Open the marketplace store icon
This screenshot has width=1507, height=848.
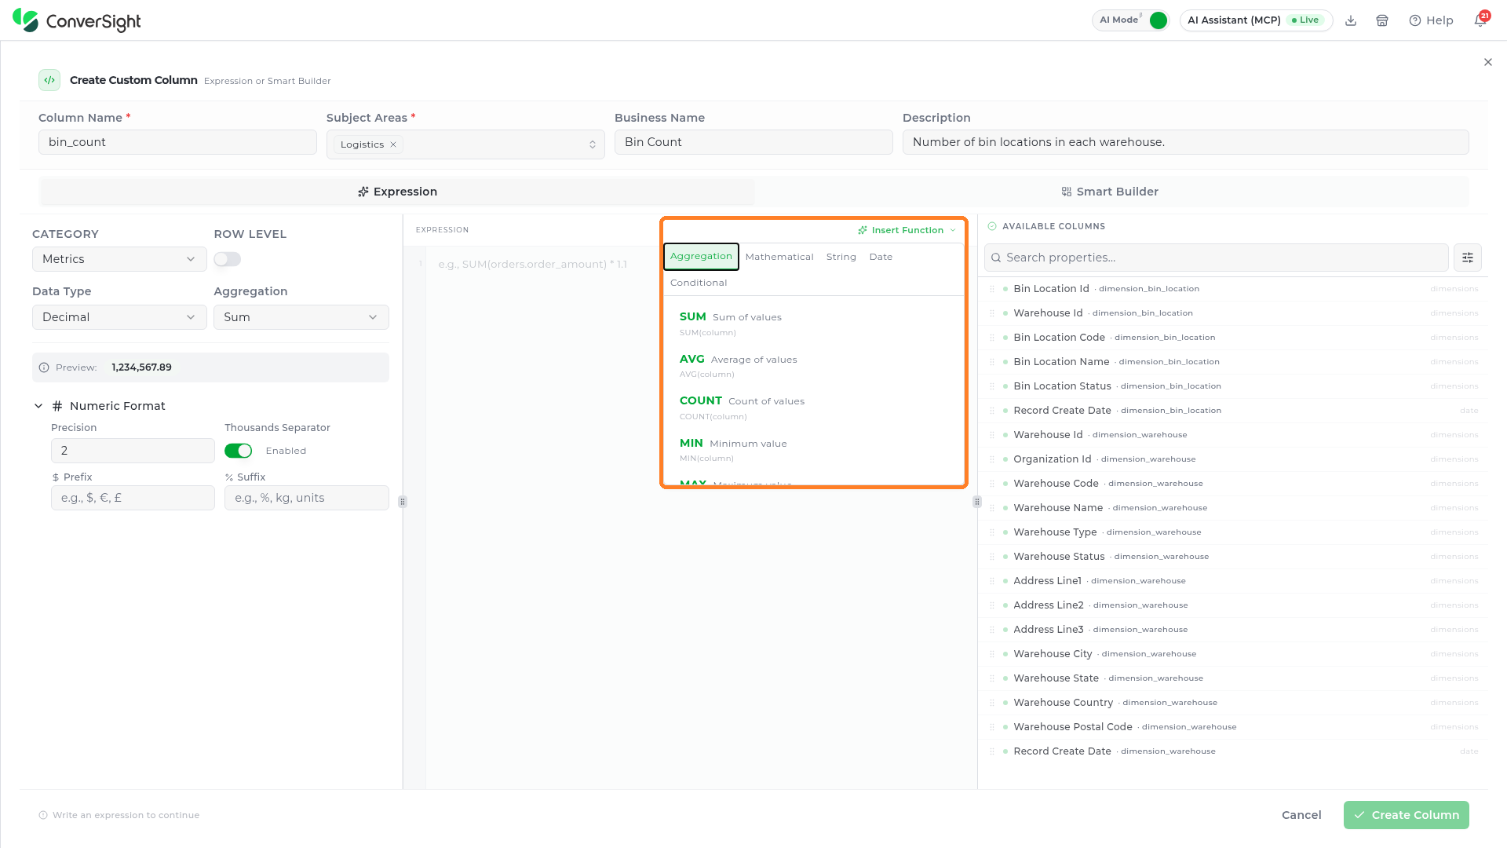[1382, 20]
